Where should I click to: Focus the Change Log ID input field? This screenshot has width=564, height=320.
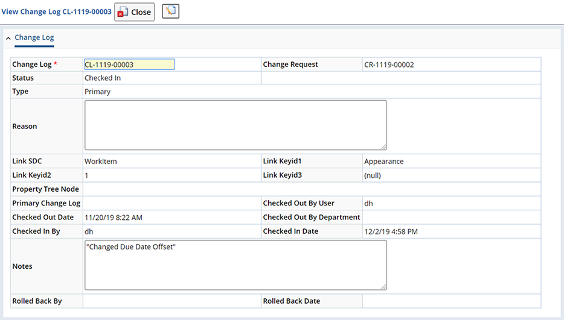point(129,64)
